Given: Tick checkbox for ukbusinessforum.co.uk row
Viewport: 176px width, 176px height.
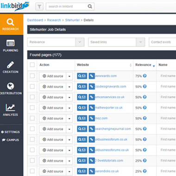Looking at the screenshot, I should [x=32, y=139].
